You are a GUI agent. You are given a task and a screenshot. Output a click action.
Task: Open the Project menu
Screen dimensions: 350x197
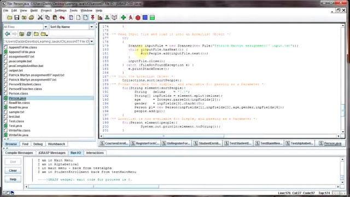[x=46, y=10]
